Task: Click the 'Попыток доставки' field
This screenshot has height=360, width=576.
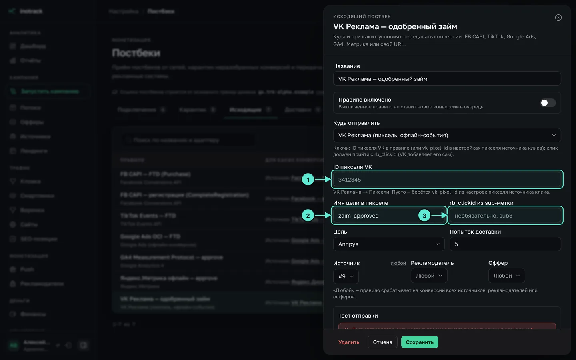Action: pos(505,244)
